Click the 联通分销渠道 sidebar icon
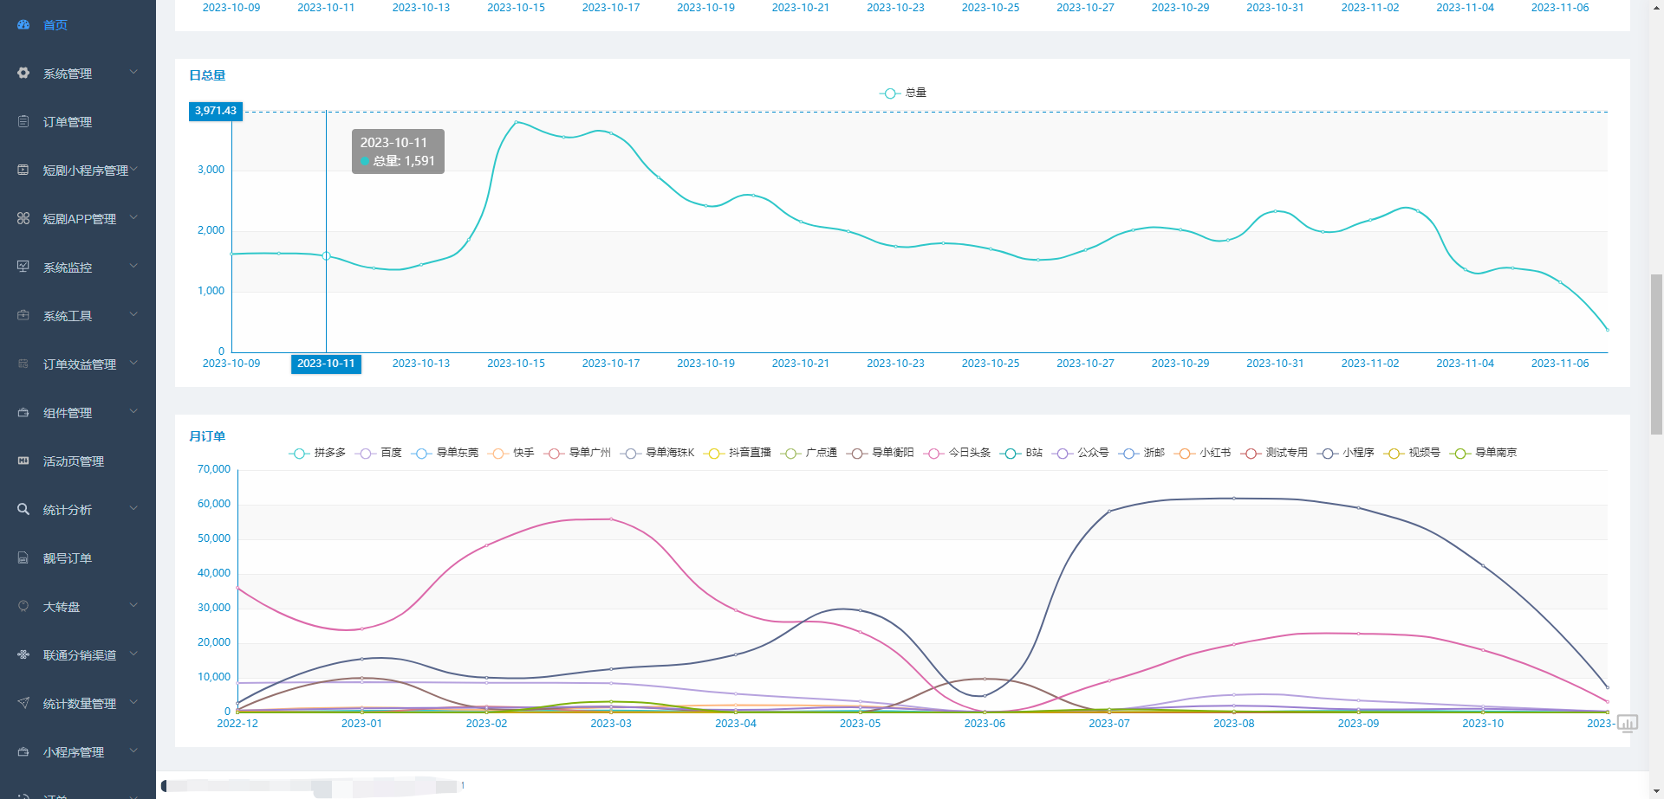Image resolution: width=1664 pixels, height=799 pixels. tap(23, 655)
